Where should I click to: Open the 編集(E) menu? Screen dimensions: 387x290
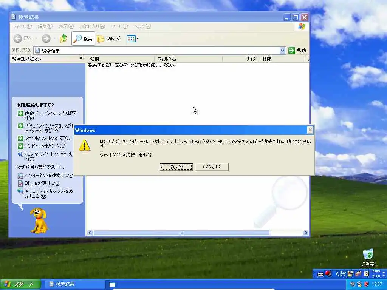(x=45, y=26)
